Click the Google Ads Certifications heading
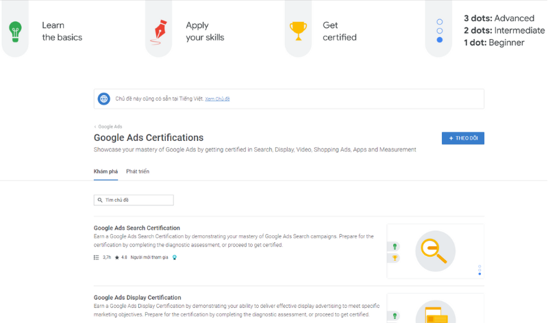This screenshot has height=323, width=548. (x=149, y=138)
